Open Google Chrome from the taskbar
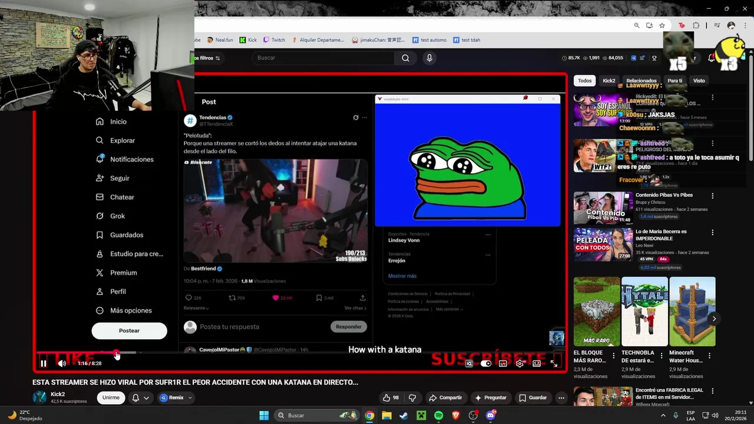754x424 pixels. [369, 415]
